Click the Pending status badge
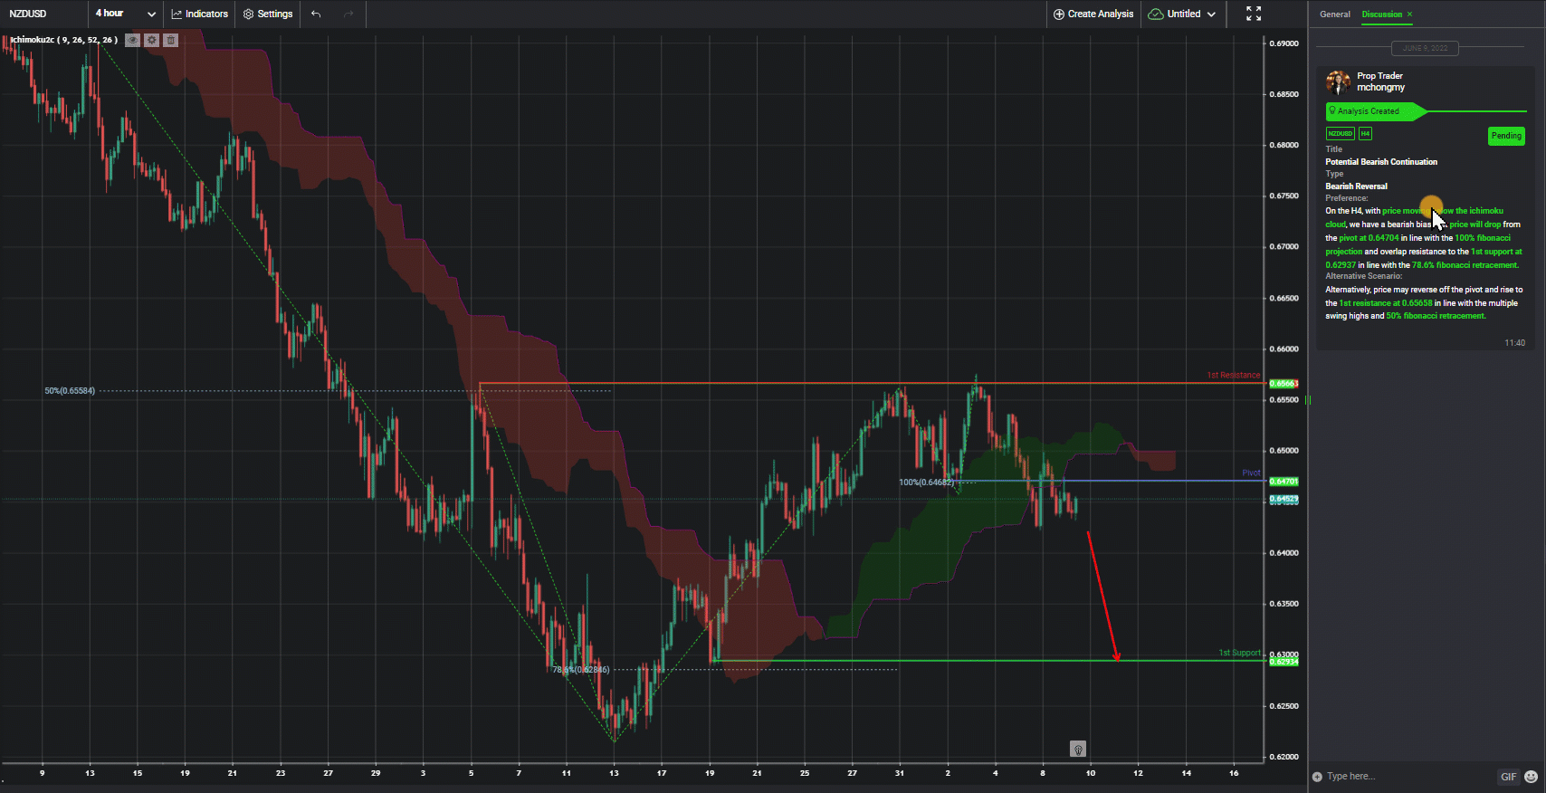The height and width of the screenshot is (793, 1546). tap(1506, 136)
